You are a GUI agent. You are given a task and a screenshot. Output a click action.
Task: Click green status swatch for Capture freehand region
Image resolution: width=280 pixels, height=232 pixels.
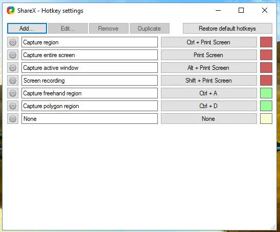click(266, 93)
